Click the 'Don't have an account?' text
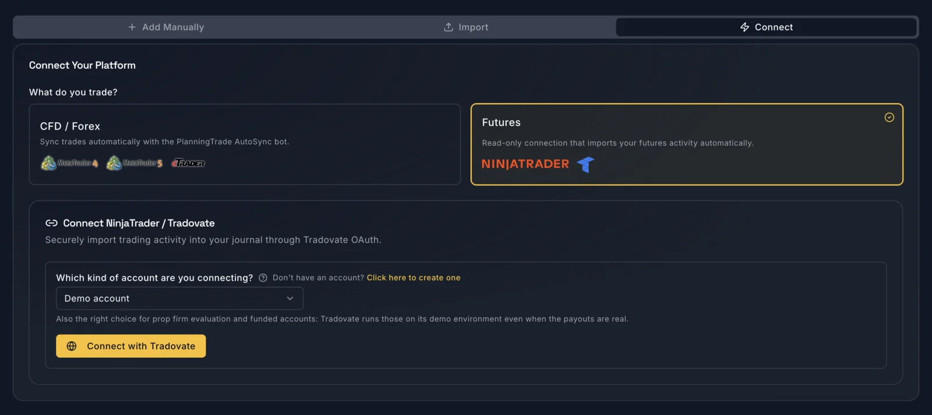932x415 pixels. [x=318, y=278]
